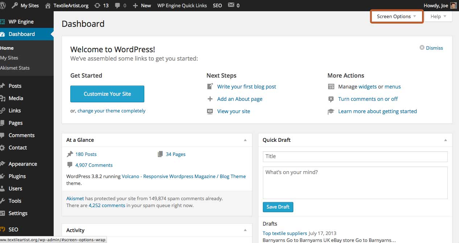
Task: Click the orange SEO icon in the sidebar
Action: click(3, 230)
